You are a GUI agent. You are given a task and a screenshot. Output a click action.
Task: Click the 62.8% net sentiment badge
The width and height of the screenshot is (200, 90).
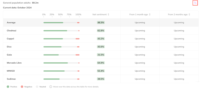click(x=101, y=31)
